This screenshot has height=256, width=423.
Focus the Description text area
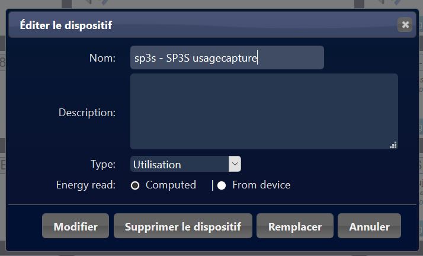(x=264, y=111)
